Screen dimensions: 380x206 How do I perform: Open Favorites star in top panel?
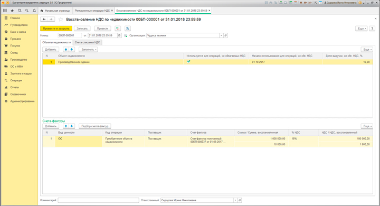12,11
